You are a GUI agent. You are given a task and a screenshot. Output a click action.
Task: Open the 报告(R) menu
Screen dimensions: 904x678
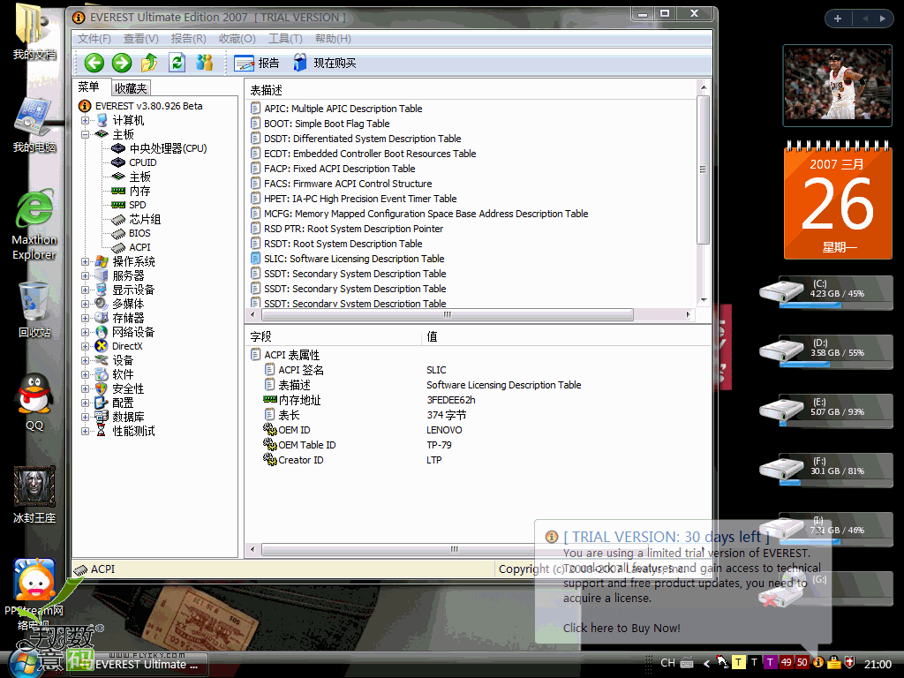click(x=189, y=39)
